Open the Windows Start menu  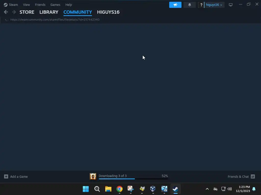click(x=86, y=189)
